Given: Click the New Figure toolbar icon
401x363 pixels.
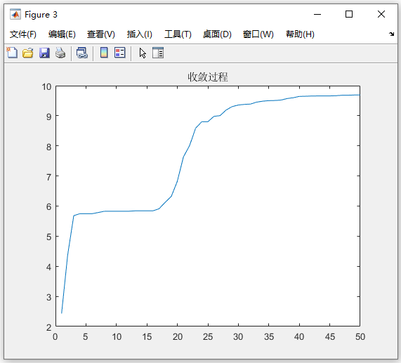Looking at the screenshot, I should (x=12, y=53).
